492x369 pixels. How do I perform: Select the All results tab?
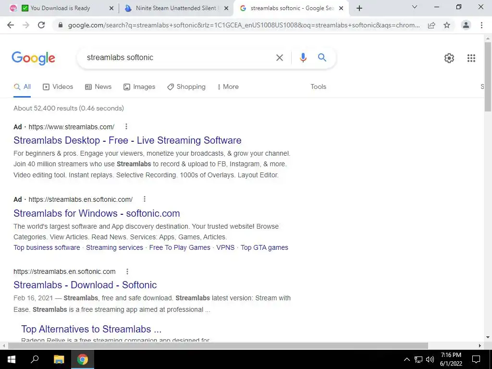click(22, 86)
